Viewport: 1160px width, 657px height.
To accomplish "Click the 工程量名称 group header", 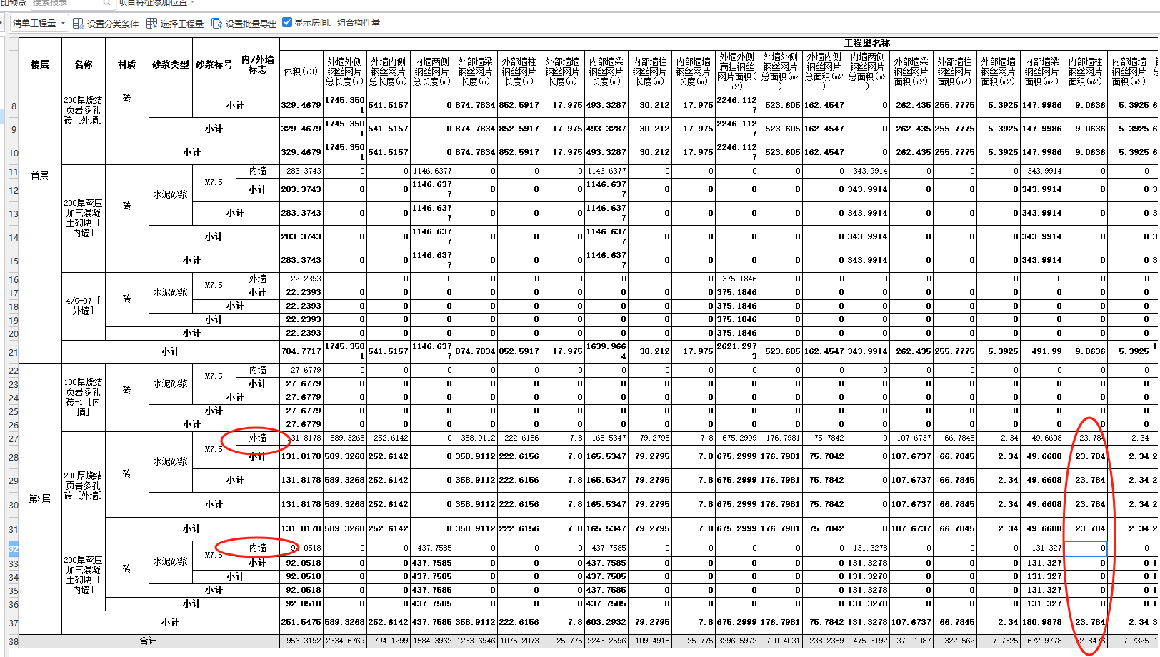I will click(867, 43).
